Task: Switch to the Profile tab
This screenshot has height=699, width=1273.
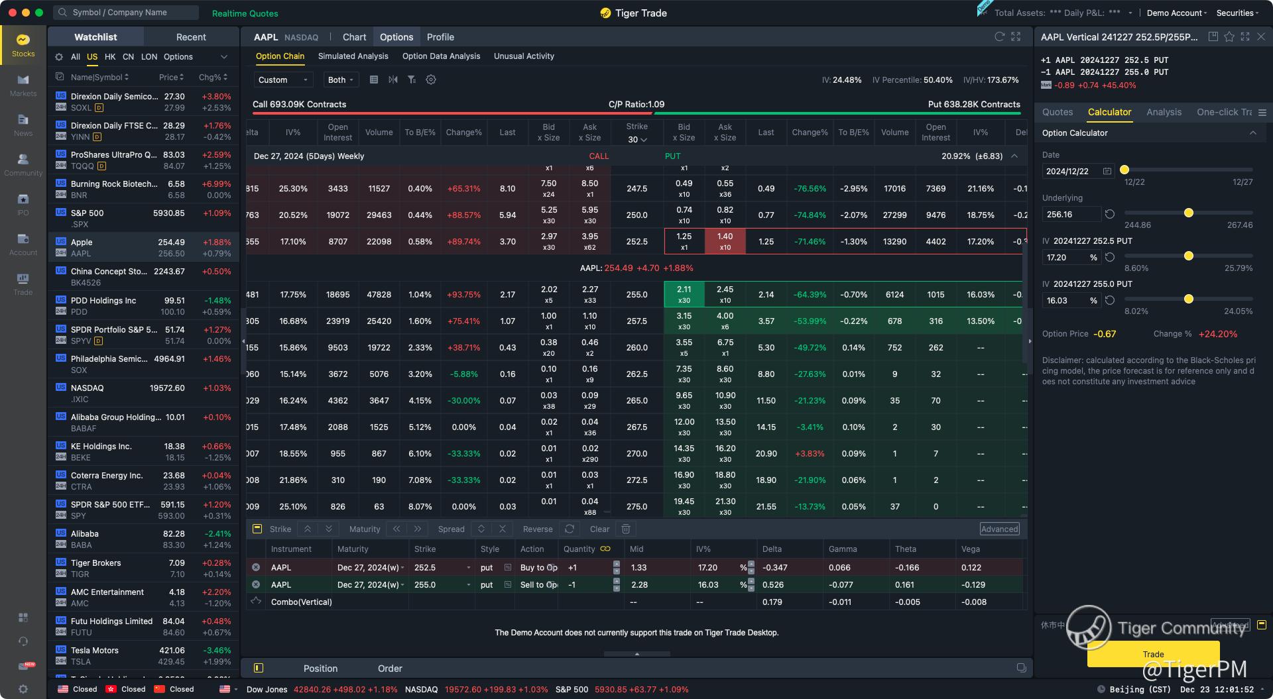Action: click(x=440, y=37)
